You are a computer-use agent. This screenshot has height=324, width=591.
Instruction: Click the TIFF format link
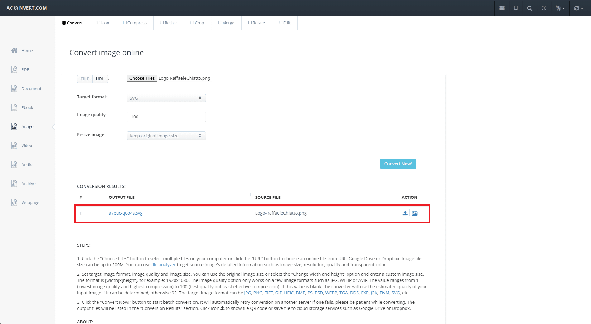pyautogui.click(x=269, y=293)
